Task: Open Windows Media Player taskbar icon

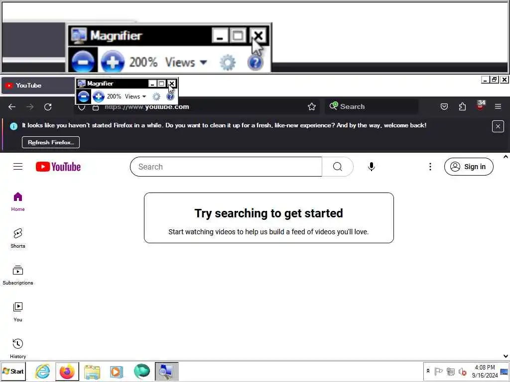Action: 117,371
